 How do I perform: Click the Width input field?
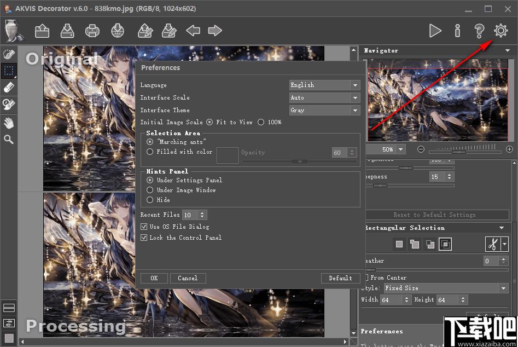[392, 300]
